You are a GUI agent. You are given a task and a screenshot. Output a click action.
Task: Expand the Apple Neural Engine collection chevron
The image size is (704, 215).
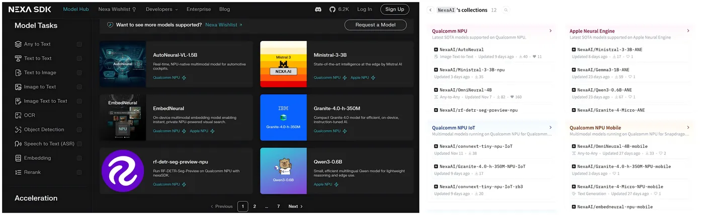[688, 31]
